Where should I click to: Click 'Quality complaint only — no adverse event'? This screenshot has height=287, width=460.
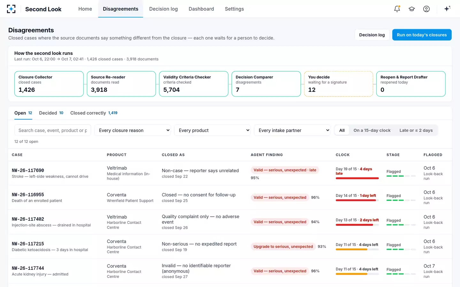point(200,219)
